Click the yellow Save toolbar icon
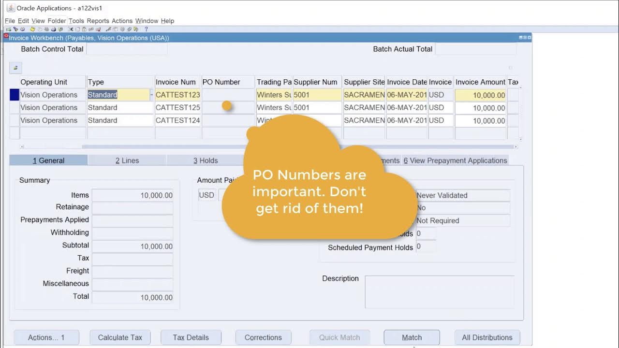 (x=32, y=29)
